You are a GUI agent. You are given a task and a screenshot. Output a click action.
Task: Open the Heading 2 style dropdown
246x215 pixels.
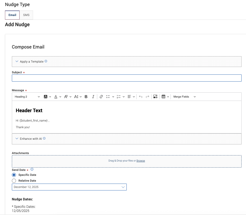[x=27, y=97]
